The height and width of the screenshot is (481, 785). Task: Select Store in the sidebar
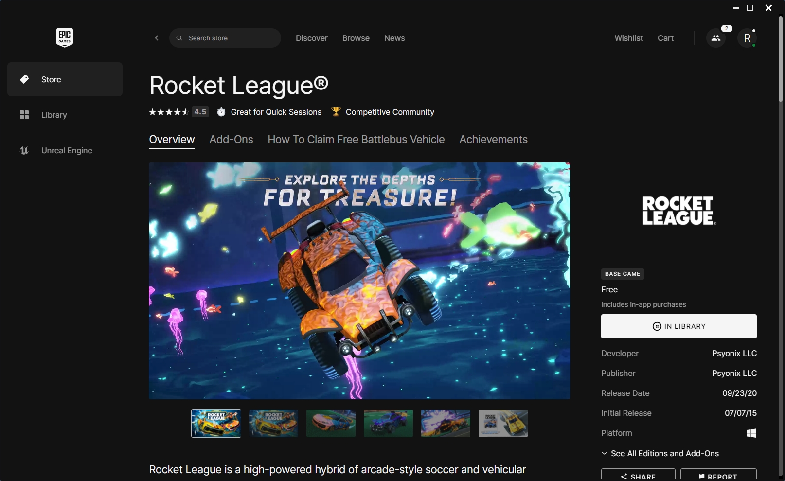pos(65,79)
